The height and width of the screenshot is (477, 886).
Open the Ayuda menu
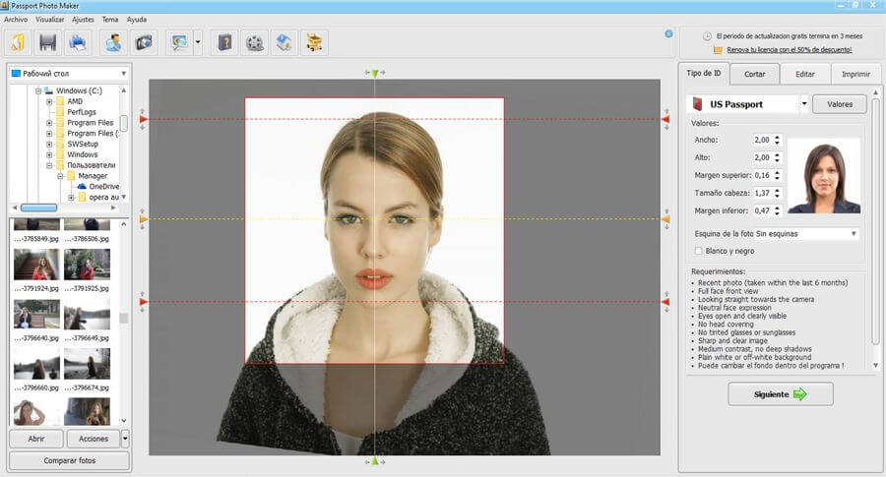click(x=137, y=20)
